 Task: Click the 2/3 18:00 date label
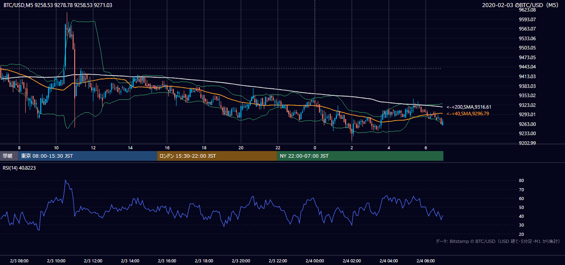(x=204, y=261)
